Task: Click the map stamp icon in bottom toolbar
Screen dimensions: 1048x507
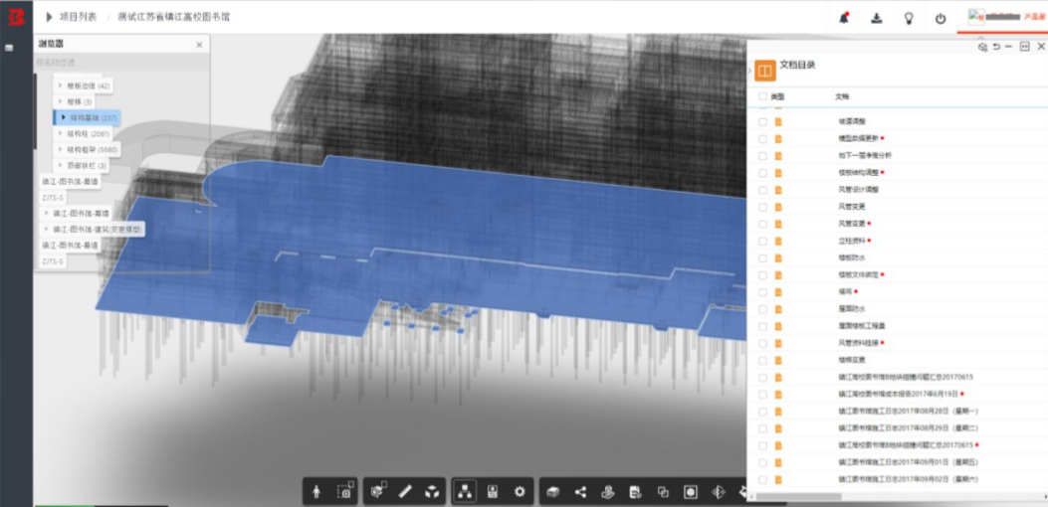Action: click(x=607, y=492)
